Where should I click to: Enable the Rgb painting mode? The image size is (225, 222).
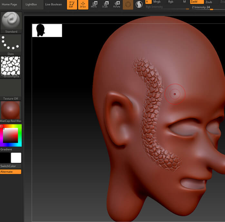pos(171,2)
